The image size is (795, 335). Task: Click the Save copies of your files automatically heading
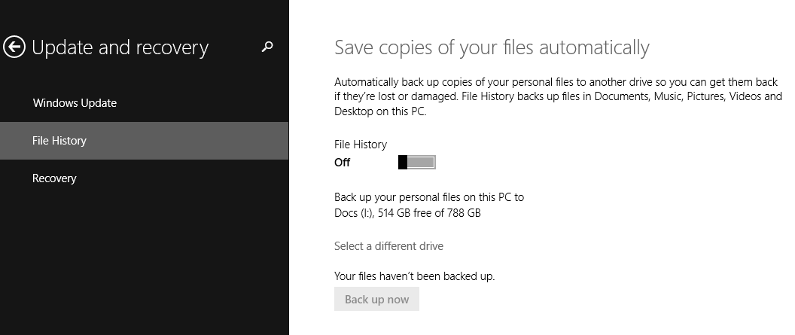click(491, 47)
